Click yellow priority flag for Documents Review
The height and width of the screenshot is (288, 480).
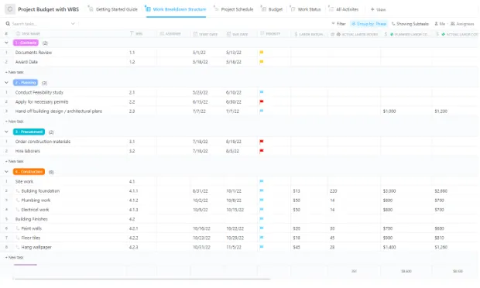coord(262,53)
